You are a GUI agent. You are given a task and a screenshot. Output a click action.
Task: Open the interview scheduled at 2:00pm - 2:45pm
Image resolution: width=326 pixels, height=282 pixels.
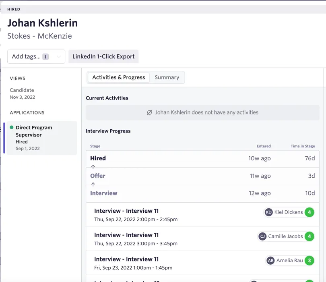click(x=202, y=215)
